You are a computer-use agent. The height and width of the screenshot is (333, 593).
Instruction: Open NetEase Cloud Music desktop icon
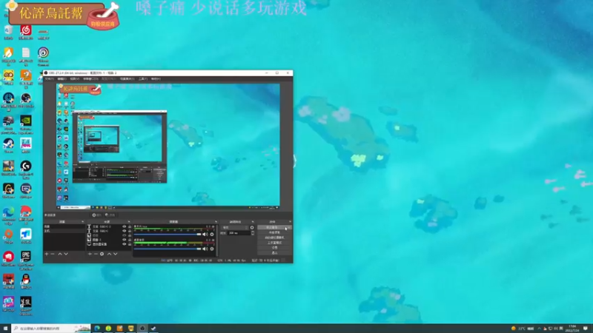click(x=26, y=32)
